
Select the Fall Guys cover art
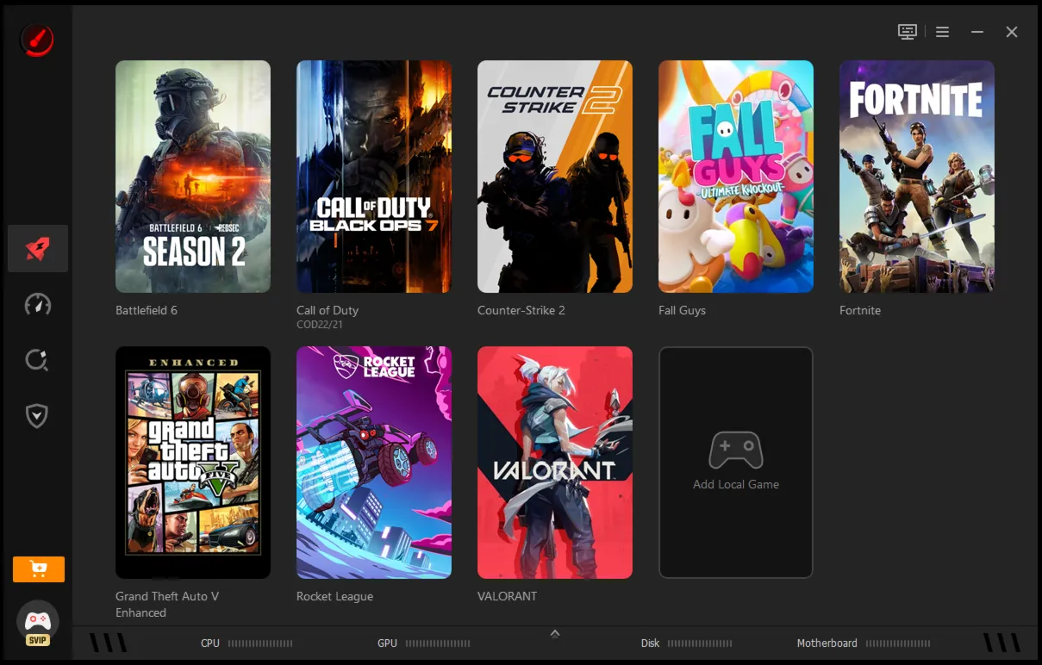[x=736, y=177]
